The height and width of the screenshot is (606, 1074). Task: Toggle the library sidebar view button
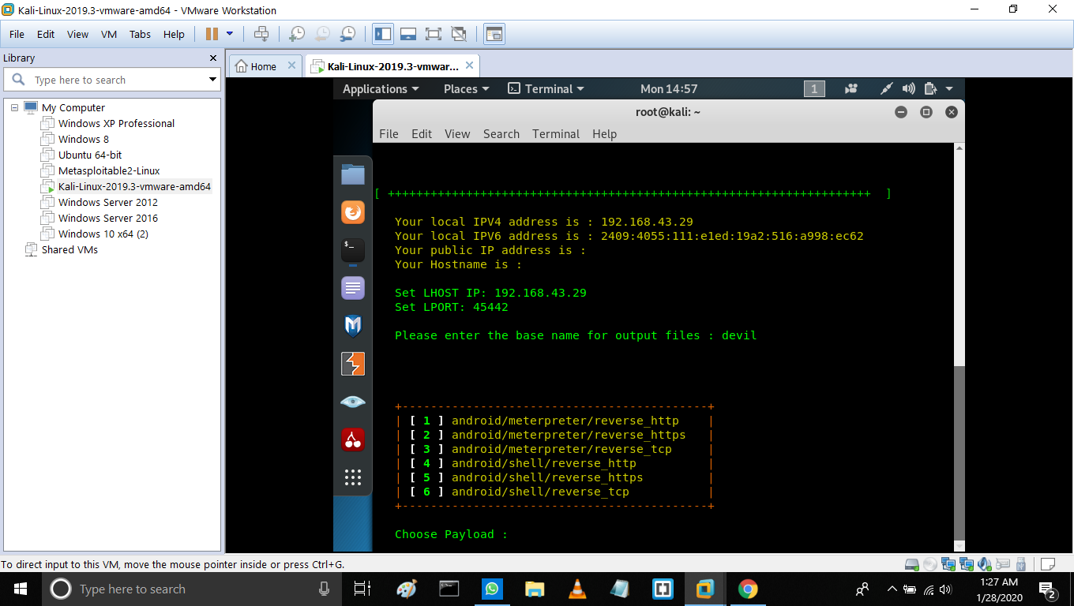coord(383,34)
